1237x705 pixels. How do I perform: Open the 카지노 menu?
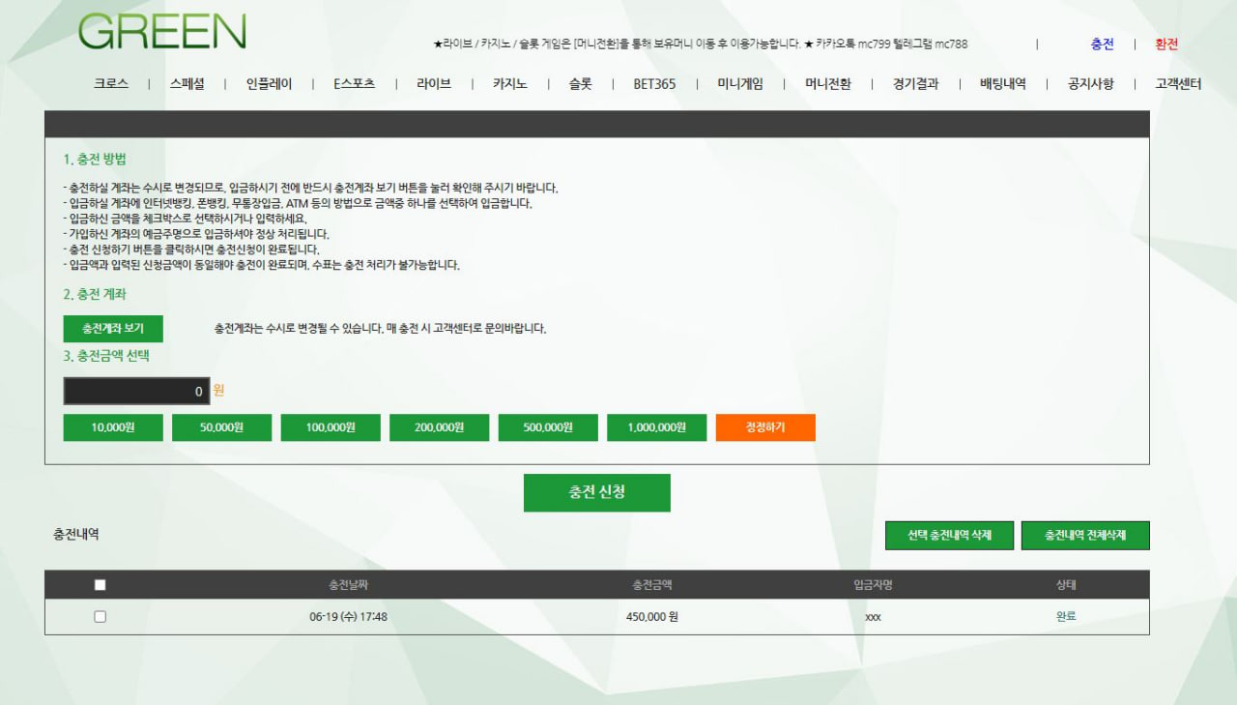tap(509, 84)
